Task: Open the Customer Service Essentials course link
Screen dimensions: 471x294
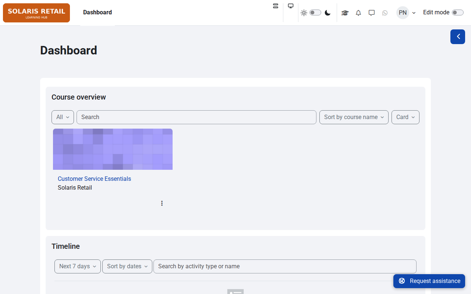Action: coord(94,179)
